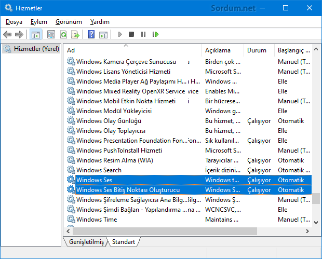Sort by the Durum column header

pos(259,50)
